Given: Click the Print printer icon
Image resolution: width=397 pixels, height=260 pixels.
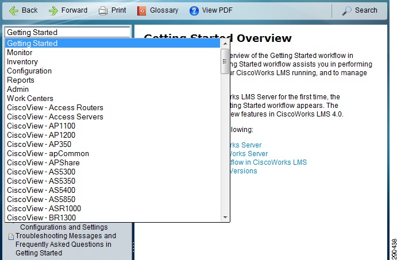Looking at the screenshot, I should [x=103, y=11].
